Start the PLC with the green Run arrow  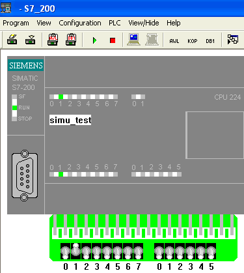pos(94,40)
